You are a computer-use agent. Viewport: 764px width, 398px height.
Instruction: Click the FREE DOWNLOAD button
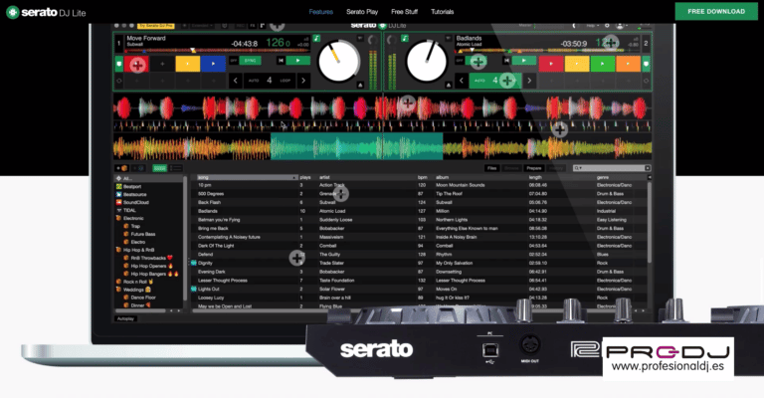(x=716, y=11)
